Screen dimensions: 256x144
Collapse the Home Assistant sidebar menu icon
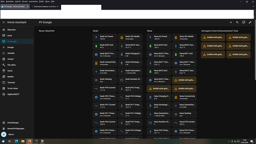click(4, 22)
